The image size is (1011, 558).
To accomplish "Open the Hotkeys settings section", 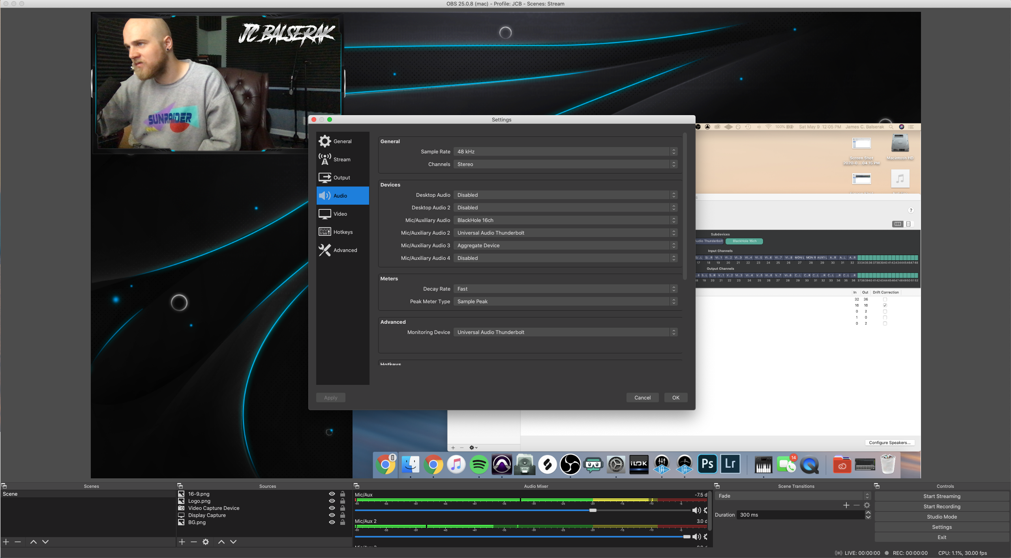I will pos(342,232).
